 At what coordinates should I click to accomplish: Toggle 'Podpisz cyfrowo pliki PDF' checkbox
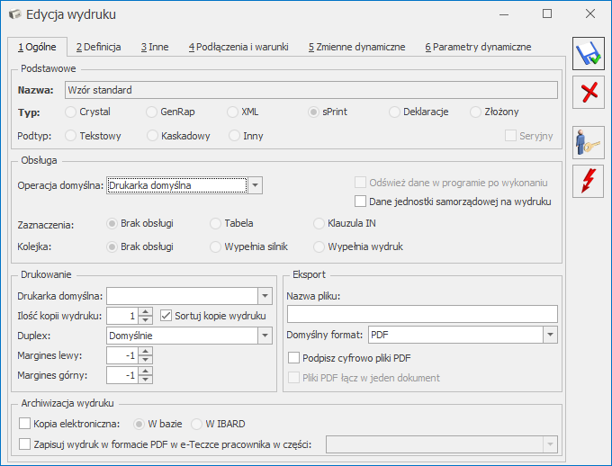click(x=293, y=357)
